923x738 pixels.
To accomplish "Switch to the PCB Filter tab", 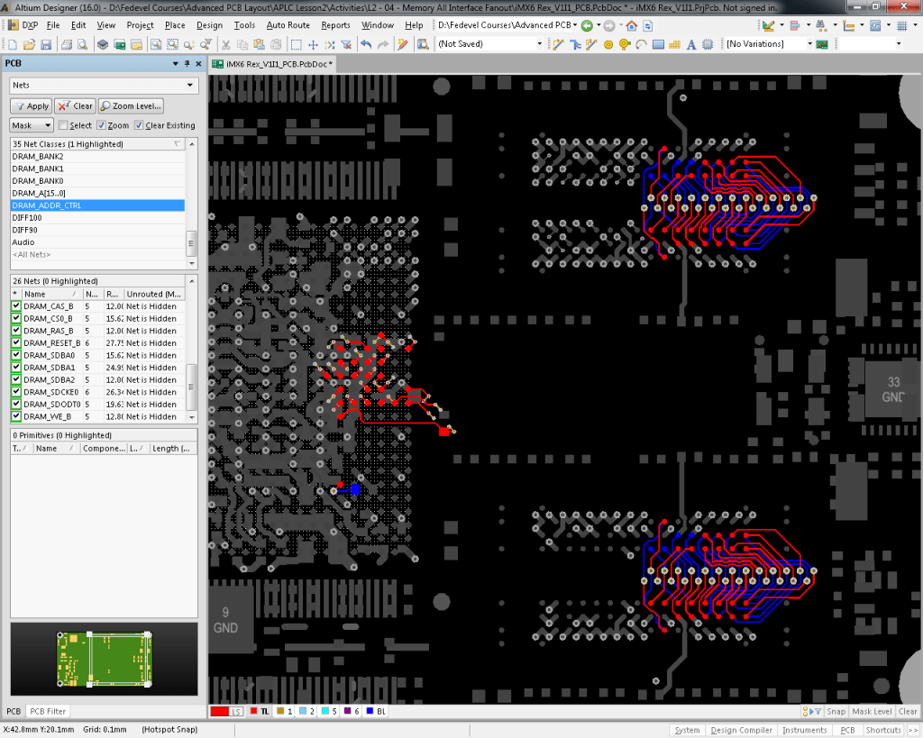I will click(x=48, y=712).
